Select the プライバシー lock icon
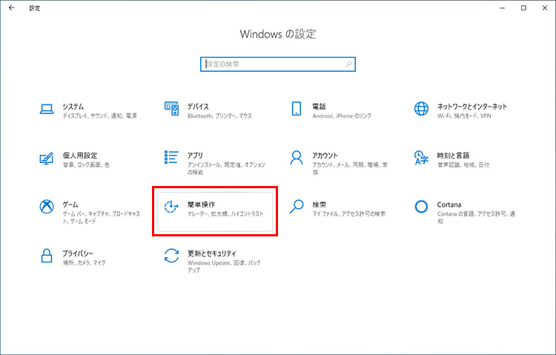The image size is (556, 355). coord(46,256)
